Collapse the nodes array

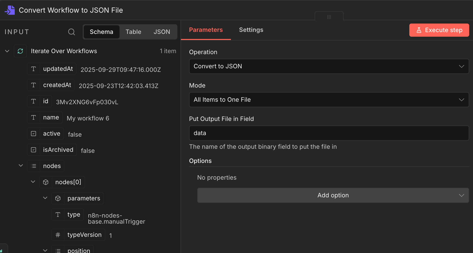21,165
